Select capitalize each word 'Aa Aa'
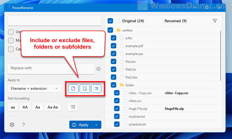This screenshot has height=139, width=232. click(x=52, y=107)
